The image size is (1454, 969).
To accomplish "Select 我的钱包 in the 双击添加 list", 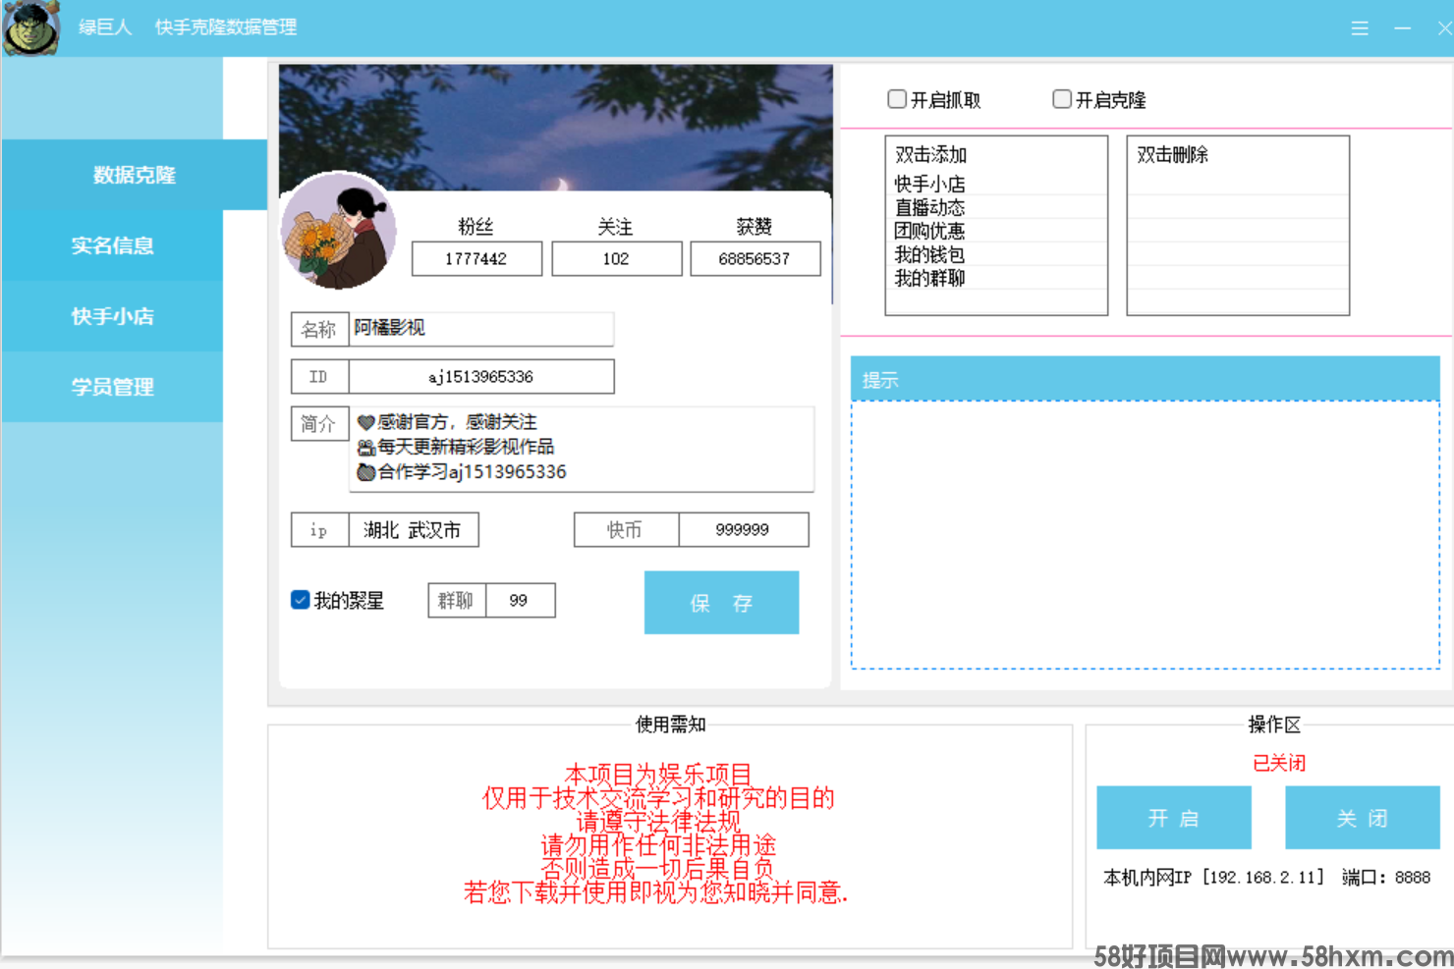I will click(996, 254).
